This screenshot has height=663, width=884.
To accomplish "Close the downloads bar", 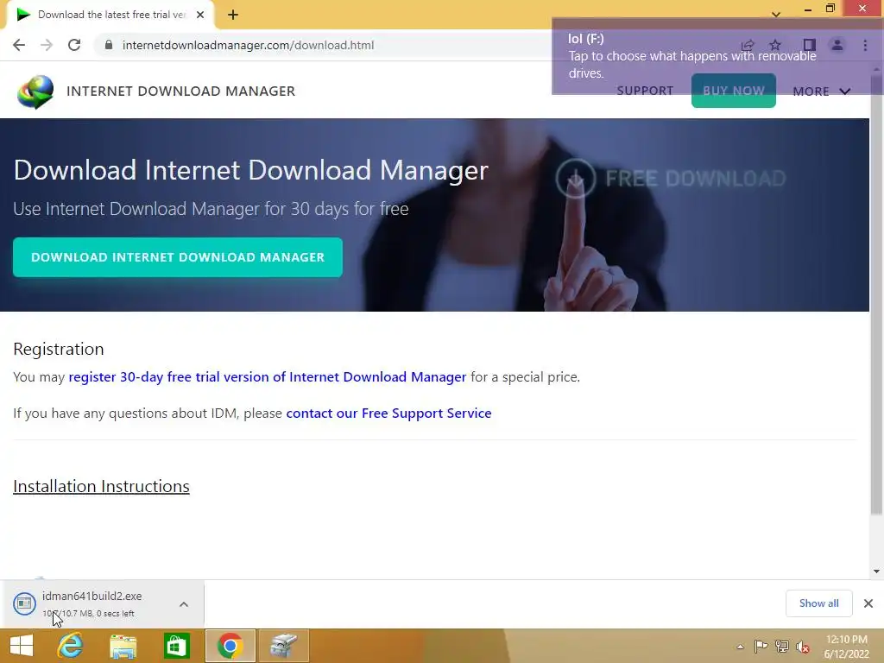I will click(868, 603).
